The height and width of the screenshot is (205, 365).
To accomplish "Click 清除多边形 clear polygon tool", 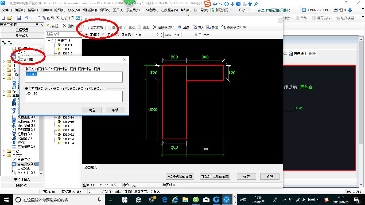I will click(163, 27).
